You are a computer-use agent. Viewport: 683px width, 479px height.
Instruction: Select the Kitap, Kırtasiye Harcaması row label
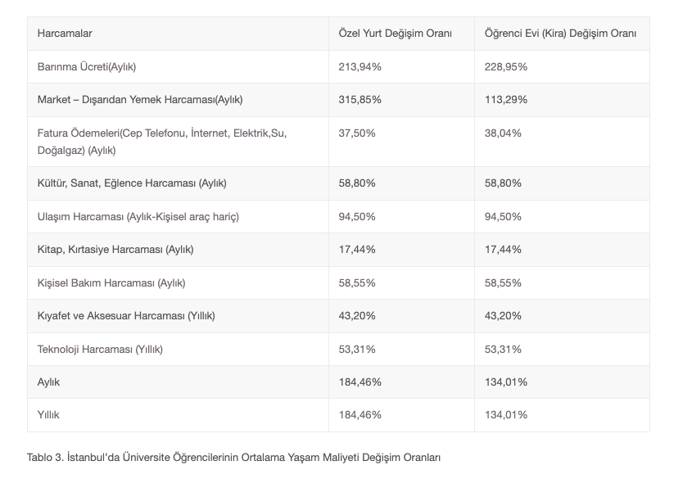[x=115, y=249]
